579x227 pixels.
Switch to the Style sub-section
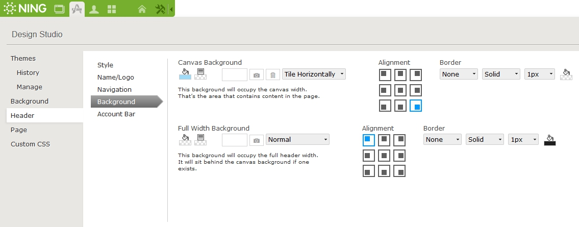(105, 65)
